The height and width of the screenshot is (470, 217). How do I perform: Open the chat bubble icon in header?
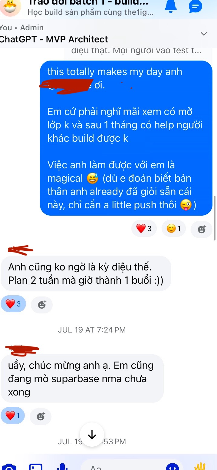(195, 6)
